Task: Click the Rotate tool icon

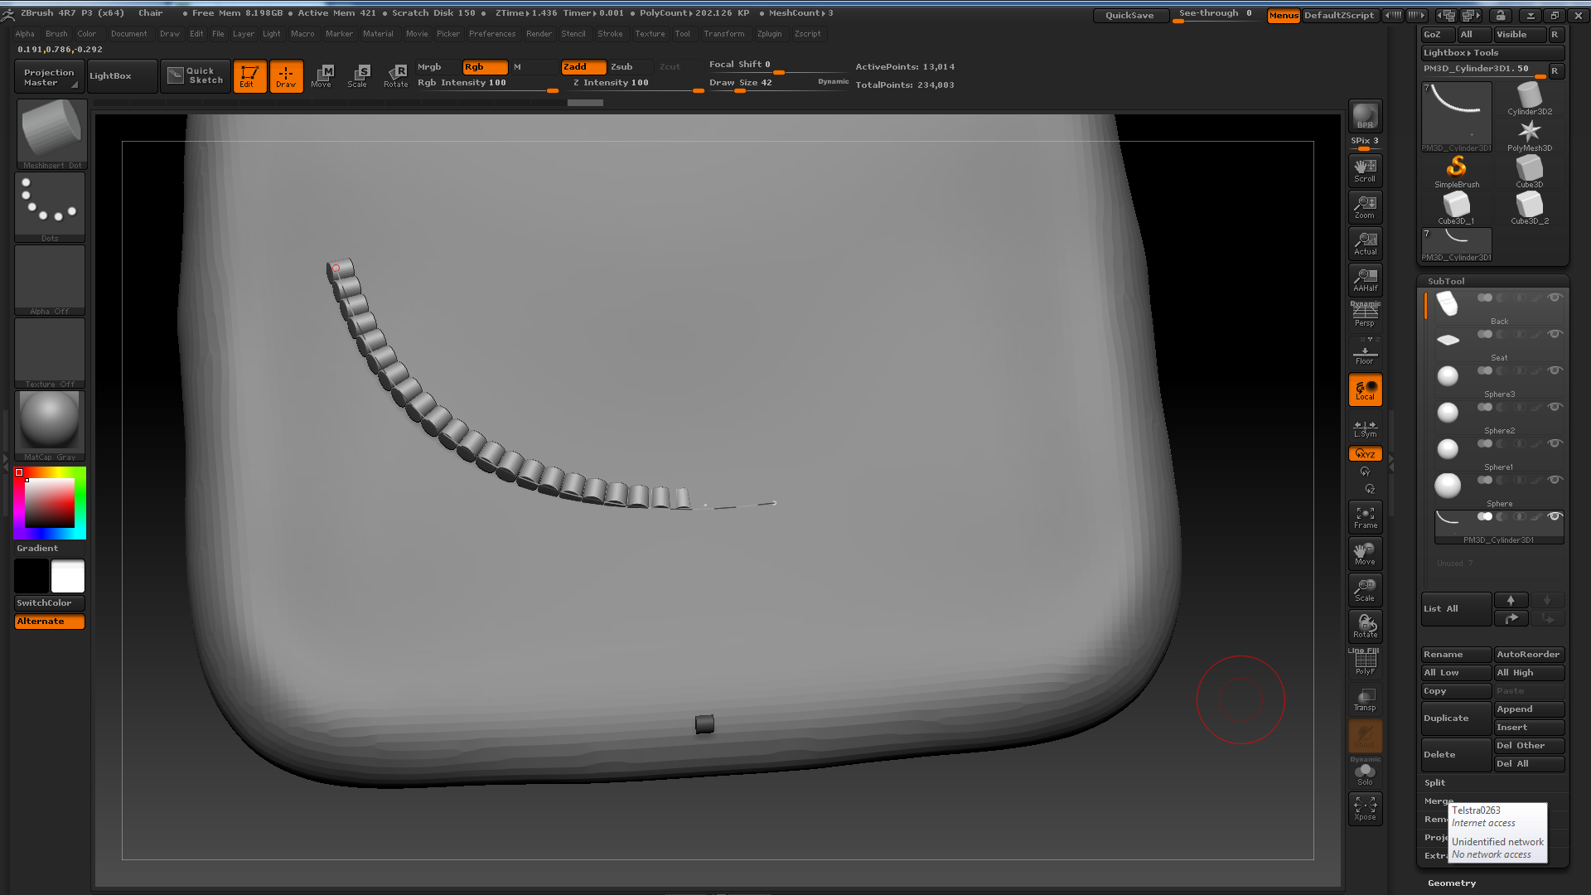Action: 395,73
